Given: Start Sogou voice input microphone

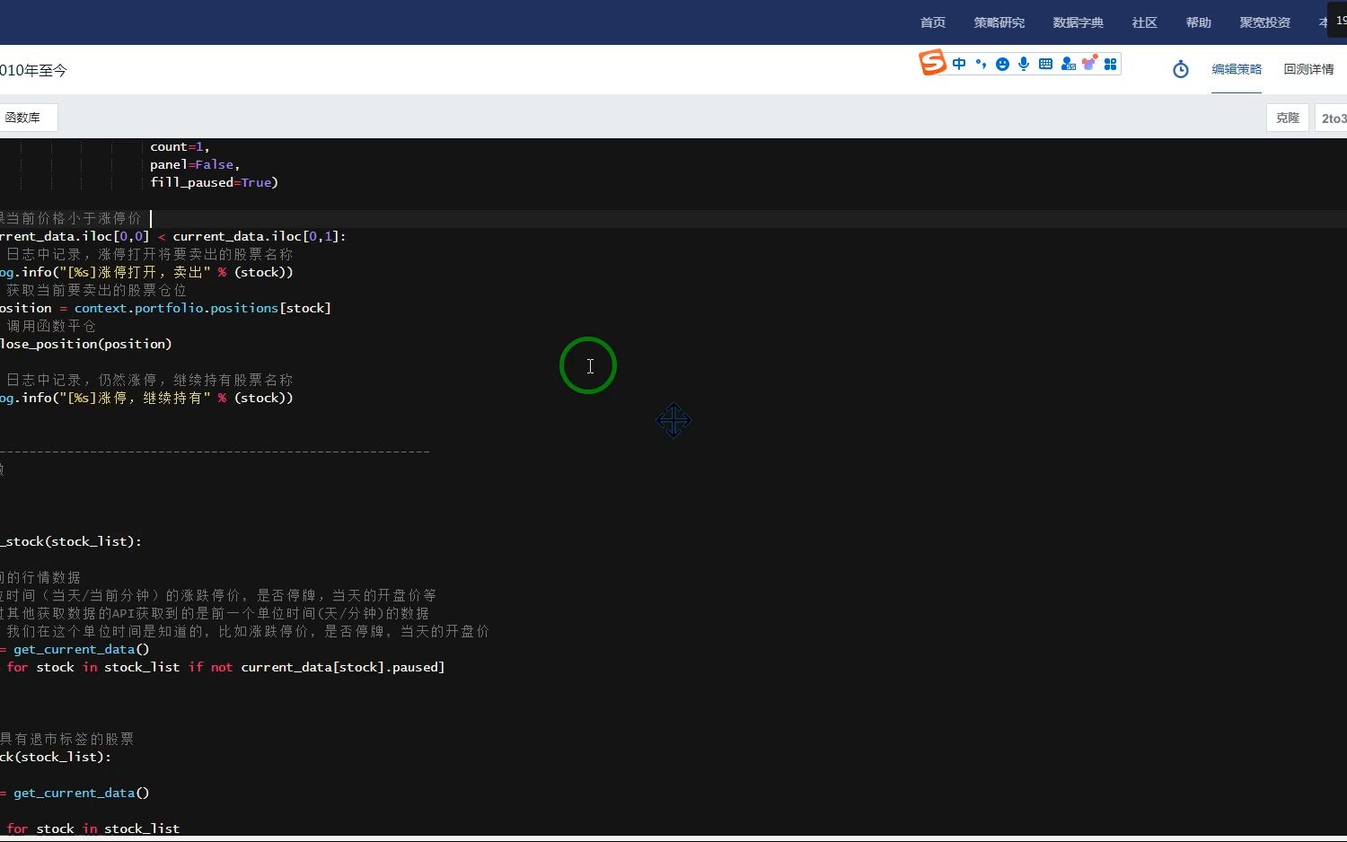Looking at the screenshot, I should pyautogui.click(x=1024, y=64).
